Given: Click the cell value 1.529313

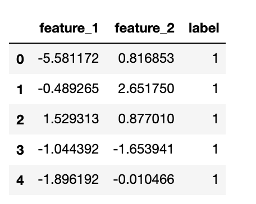Looking at the screenshot, I should click(71, 119).
